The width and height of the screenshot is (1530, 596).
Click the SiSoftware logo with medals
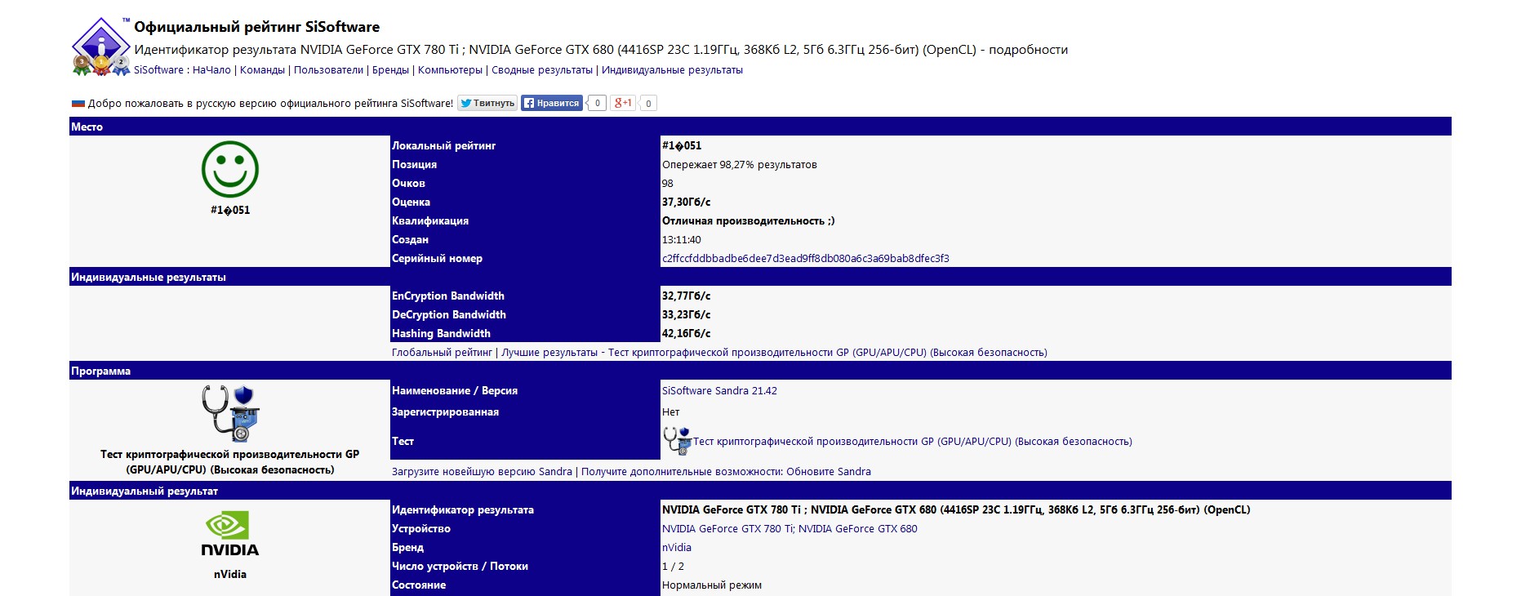[x=100, y=47]
